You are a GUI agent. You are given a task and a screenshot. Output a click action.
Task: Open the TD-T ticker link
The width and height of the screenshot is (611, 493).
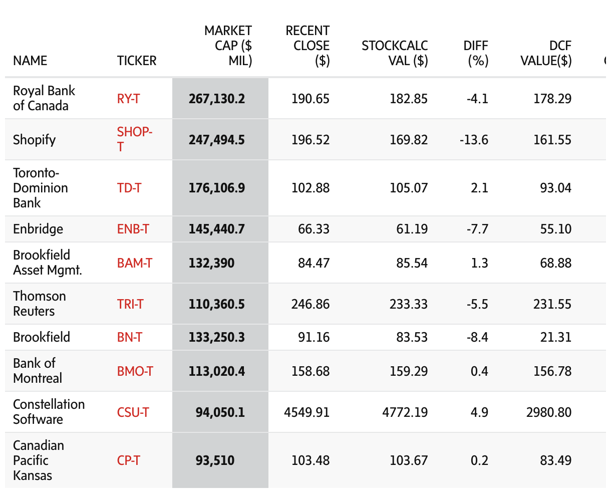[x=129, y=188]
